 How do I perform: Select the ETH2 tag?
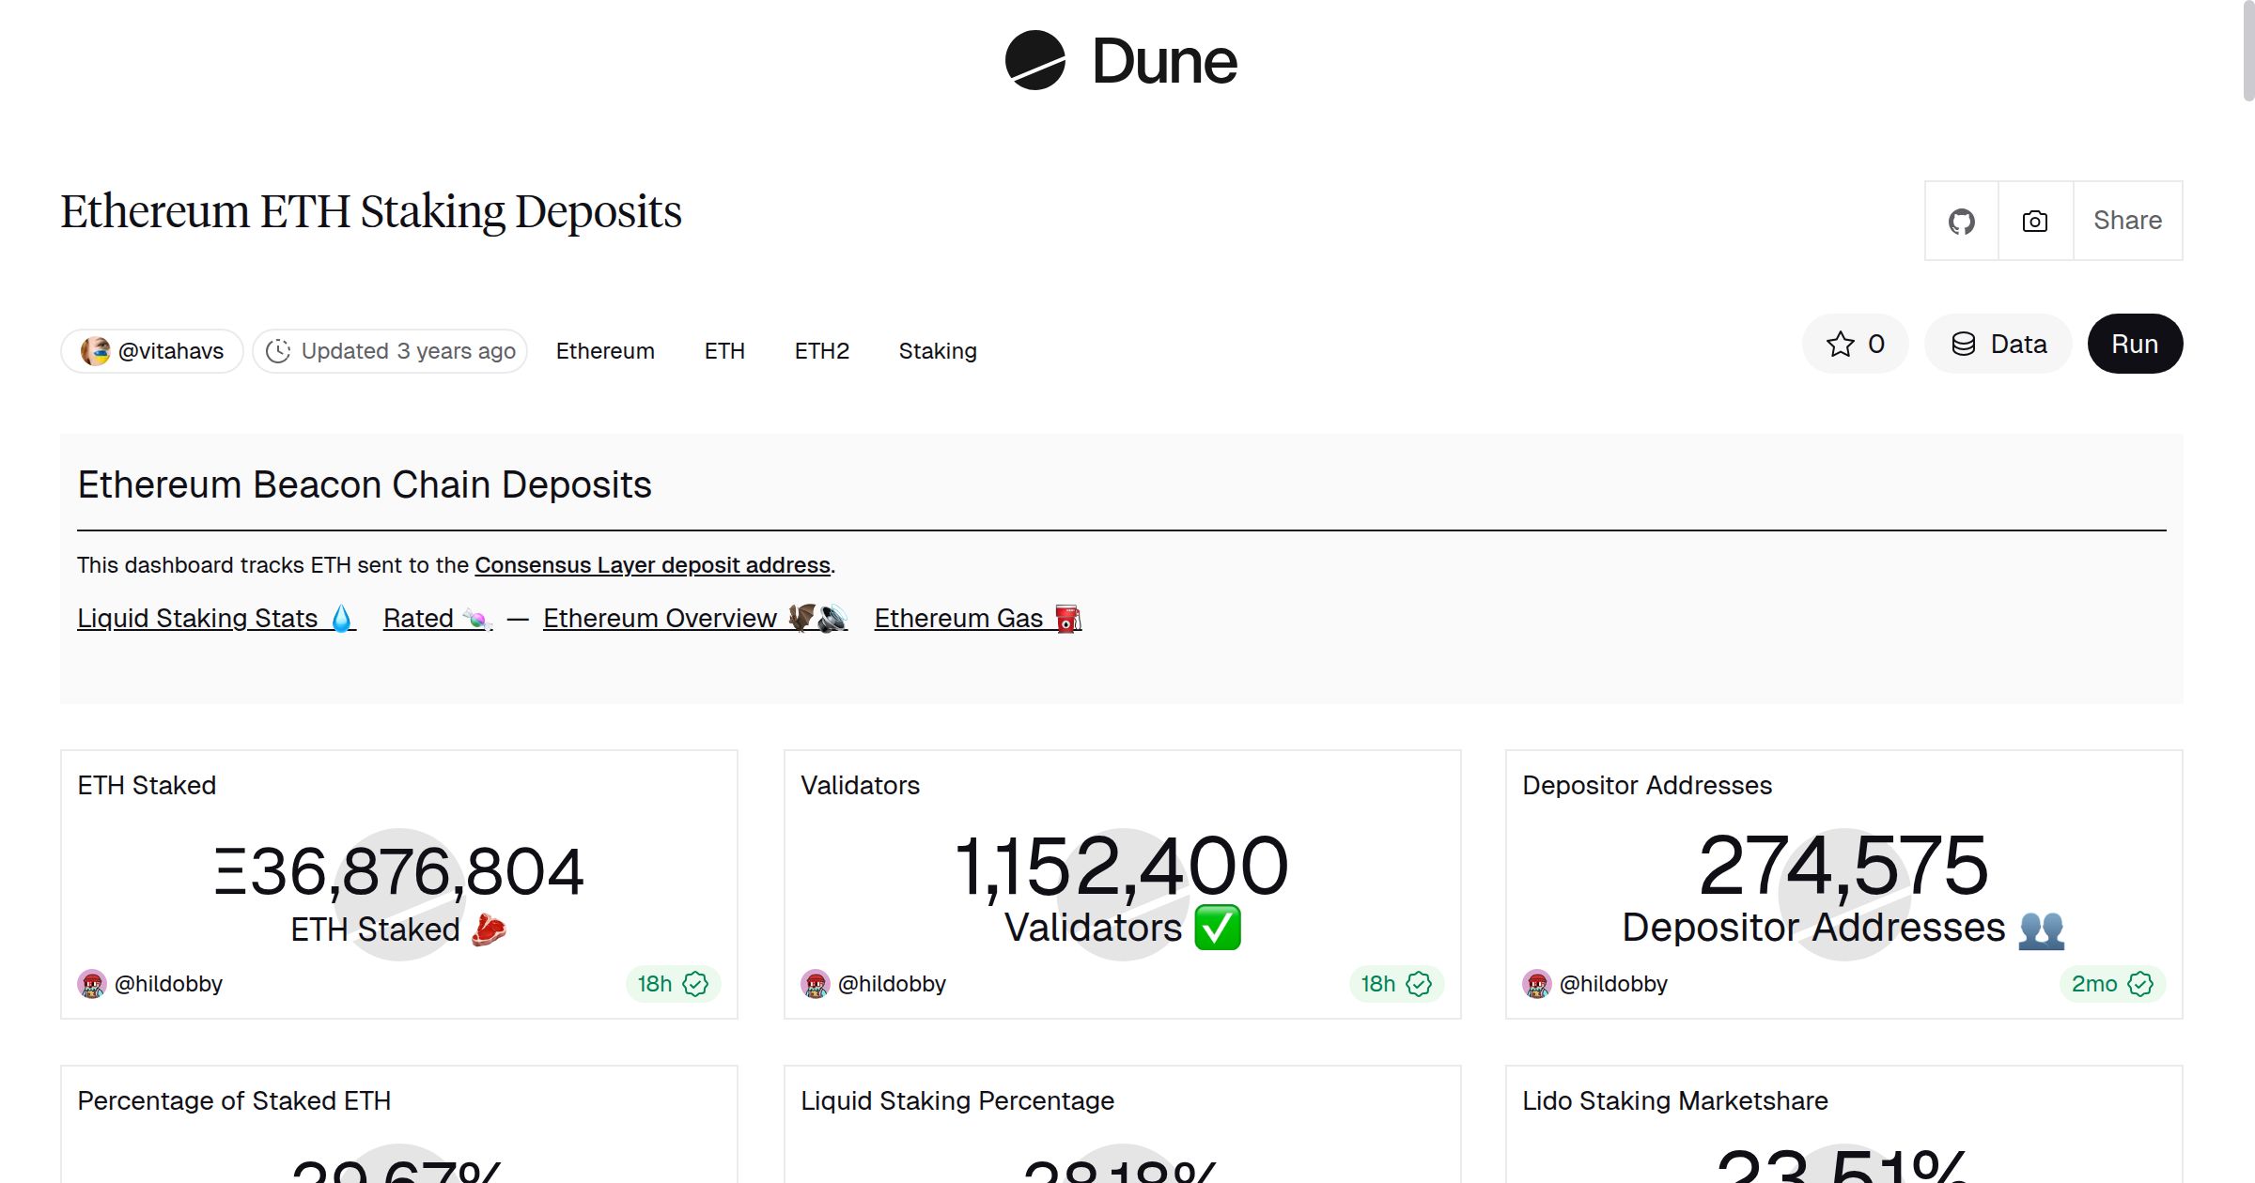(821, 350)
